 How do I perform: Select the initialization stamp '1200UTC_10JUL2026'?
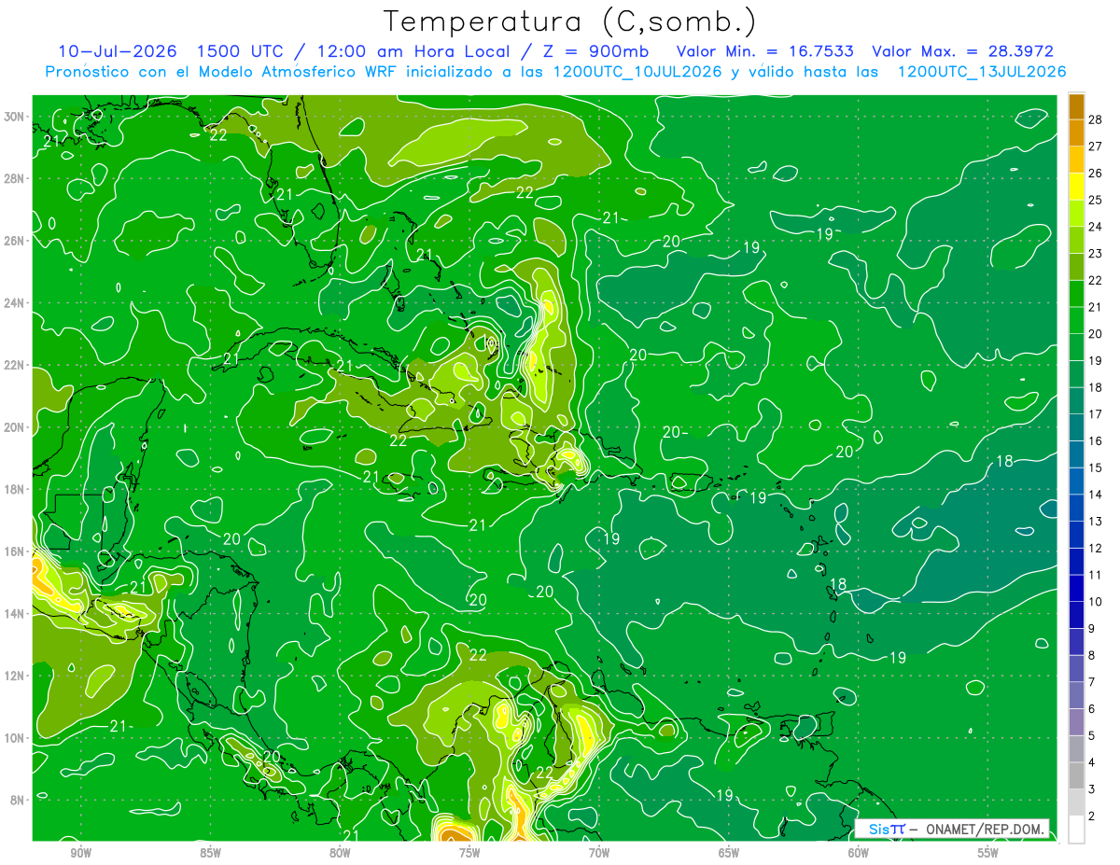point(637,72)
